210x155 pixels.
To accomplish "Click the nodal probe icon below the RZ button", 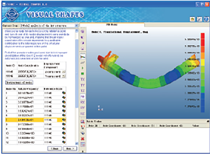I will [83, 121].
